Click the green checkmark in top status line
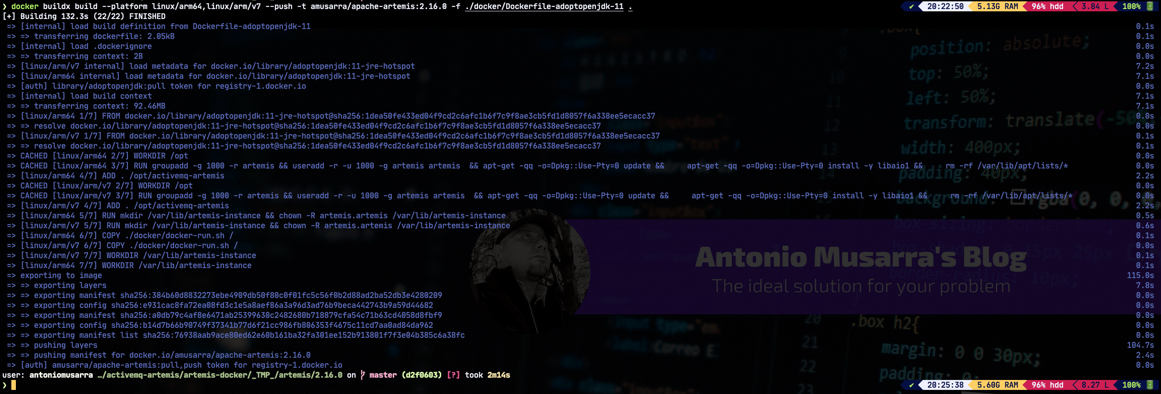 pos(912,6)
